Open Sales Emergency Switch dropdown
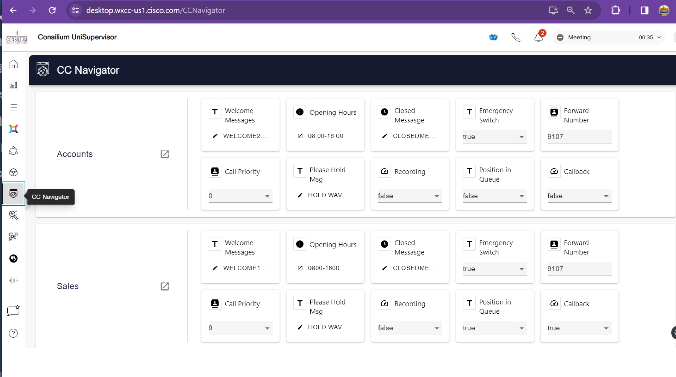The width and height of the screenshot is (676, 377). click(x=495, y=269)
